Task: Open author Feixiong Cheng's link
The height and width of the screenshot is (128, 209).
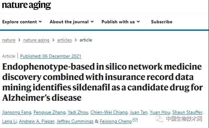Action: (x=116, y=121)
